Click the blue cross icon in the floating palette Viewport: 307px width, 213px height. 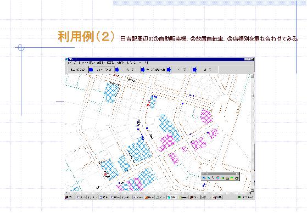click(x=204, y=178)
